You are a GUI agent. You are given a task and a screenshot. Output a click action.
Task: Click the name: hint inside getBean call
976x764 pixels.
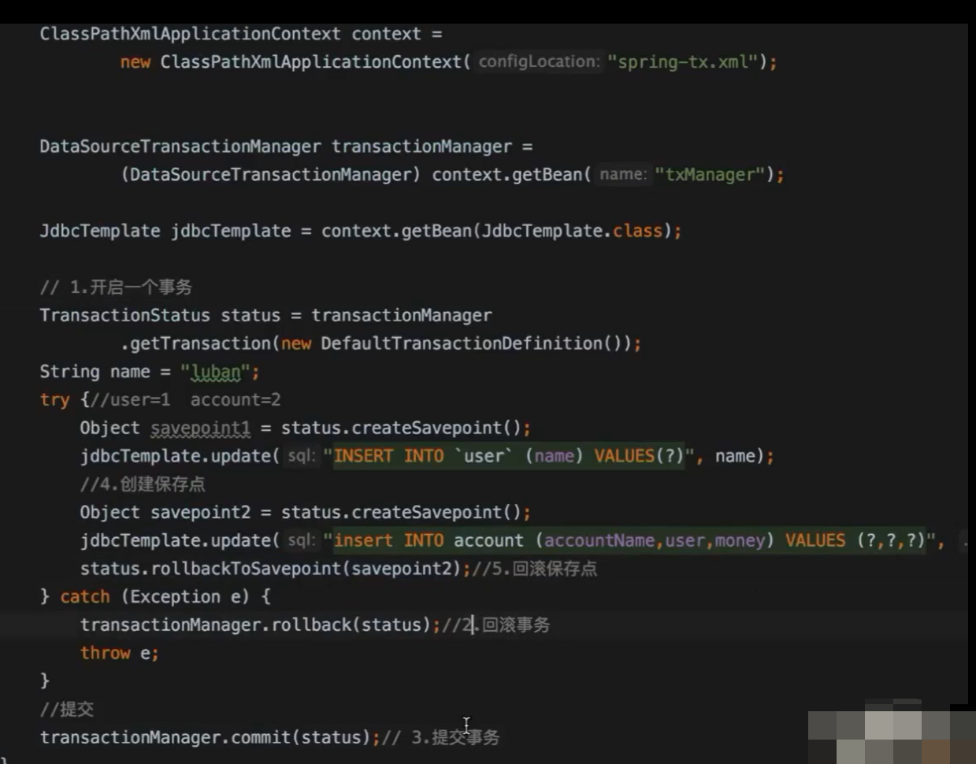[x=622, y=174]
